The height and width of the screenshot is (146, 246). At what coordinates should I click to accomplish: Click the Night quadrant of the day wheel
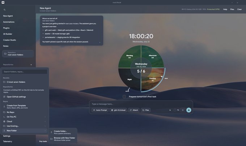[130, 79]
